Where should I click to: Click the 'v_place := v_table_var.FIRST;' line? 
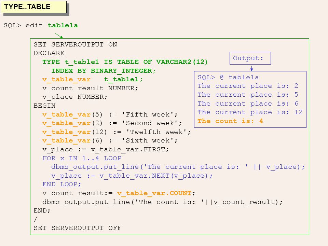pos(106,149)
